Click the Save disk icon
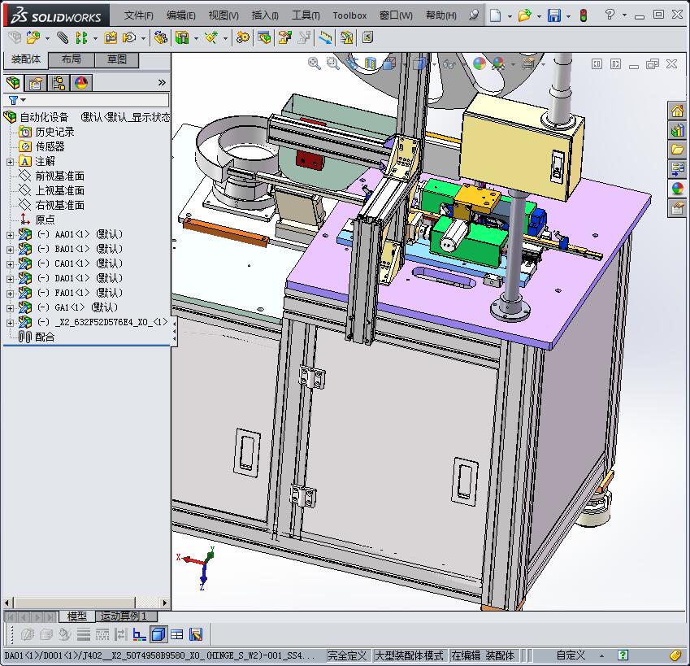Screen dimensions: 690x666 pyautogui.click(x=554, y=15)
